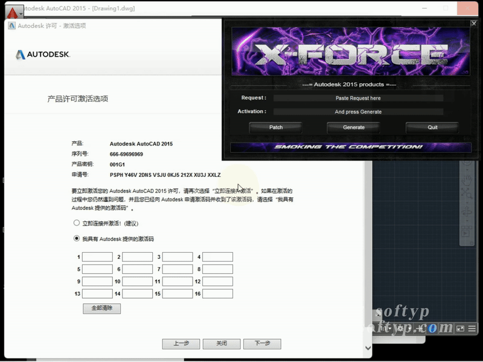Open ShowMotion from the navigation bar
The width and height of the screenshot is (483, 362).
[466, 231]
